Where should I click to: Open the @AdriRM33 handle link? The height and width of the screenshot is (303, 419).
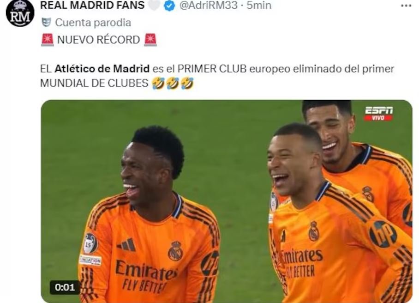click(209, 6)
